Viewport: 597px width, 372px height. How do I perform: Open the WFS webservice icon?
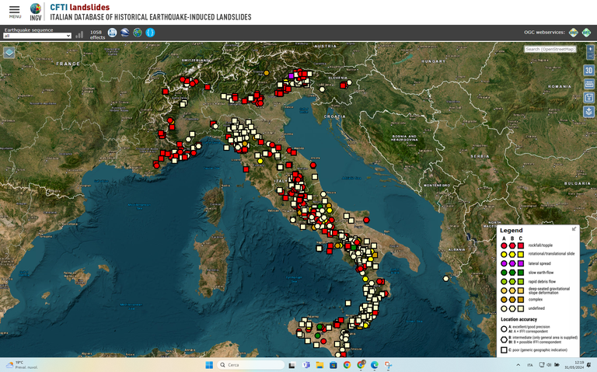point(587,33)
